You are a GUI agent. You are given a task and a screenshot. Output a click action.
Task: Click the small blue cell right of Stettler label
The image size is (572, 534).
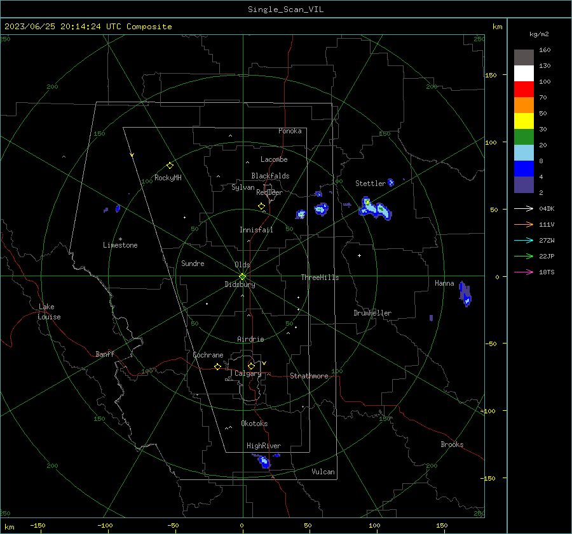tap(391, 182)
